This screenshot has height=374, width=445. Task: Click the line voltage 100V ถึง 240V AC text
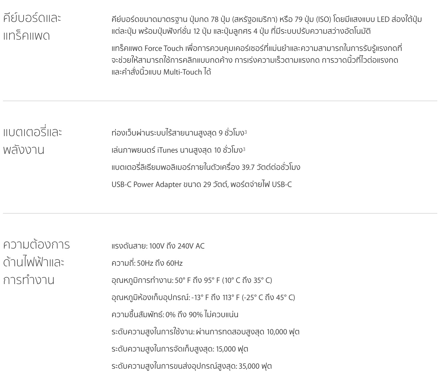[x=158, y=246]
